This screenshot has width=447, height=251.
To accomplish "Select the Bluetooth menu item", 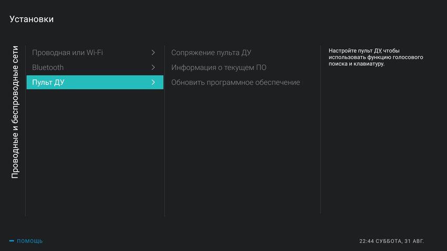I will [x=48, y=67].
